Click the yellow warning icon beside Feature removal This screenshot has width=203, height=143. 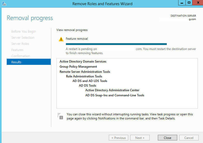[x=61, y=39]
